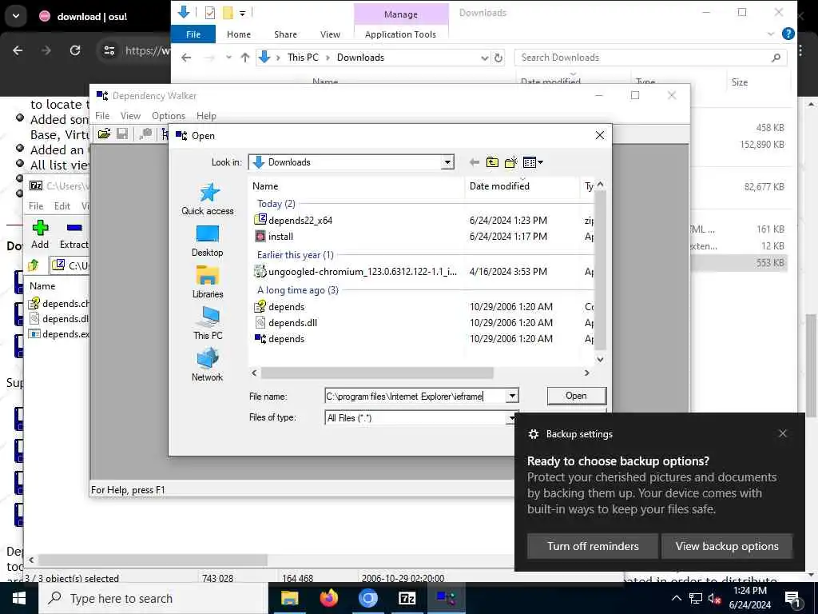Open Dependency Walker View menu
This screenshot has width=818, height=614.
[x=130, y=116]
